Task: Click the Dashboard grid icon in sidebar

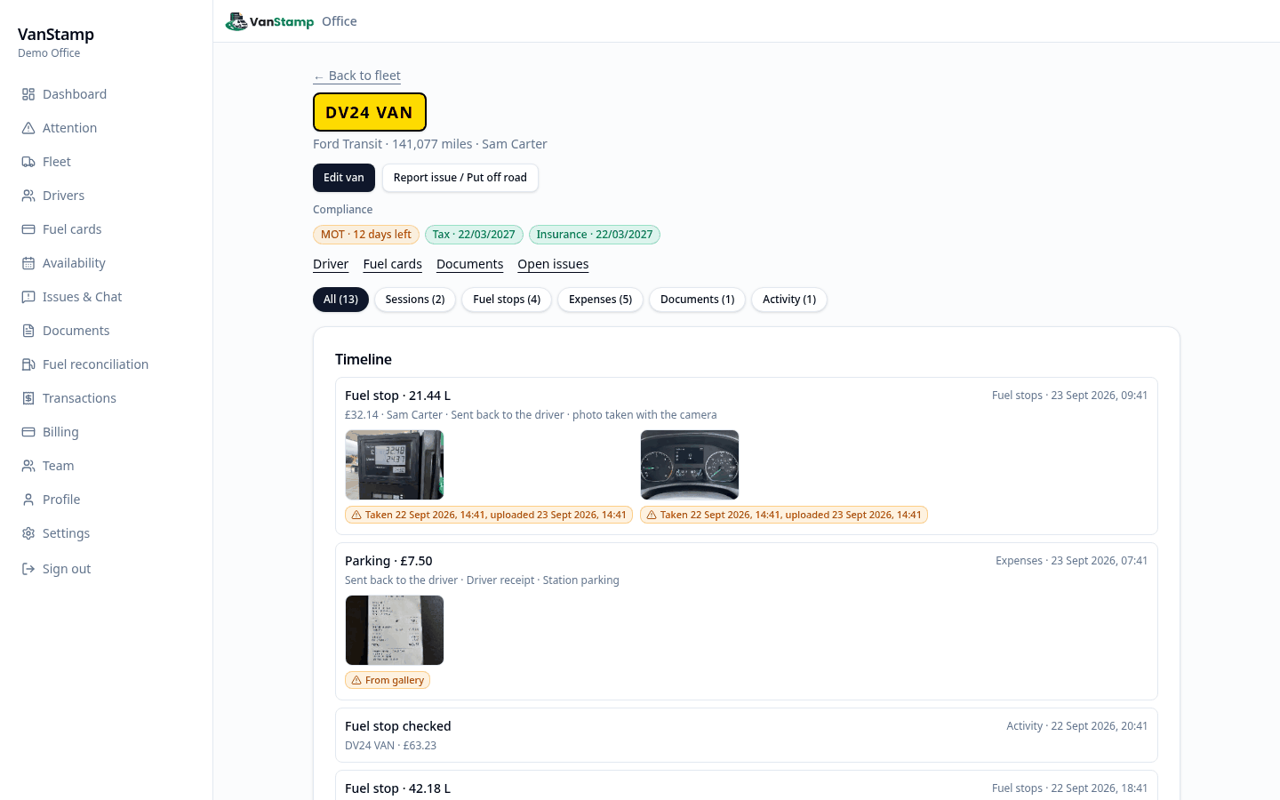Action: (x=28, y=94)
